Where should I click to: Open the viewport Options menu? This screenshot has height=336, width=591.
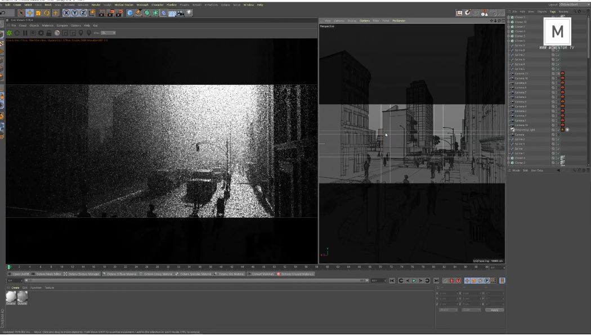365,21
